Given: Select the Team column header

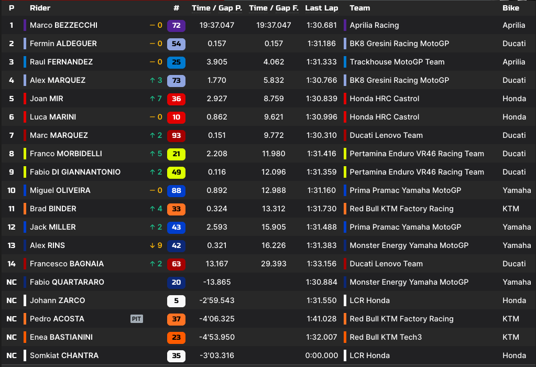Looking at the screenshot, I should (x=359, y=8).
